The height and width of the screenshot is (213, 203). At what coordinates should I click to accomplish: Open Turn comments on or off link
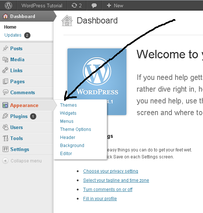(108, 190)
